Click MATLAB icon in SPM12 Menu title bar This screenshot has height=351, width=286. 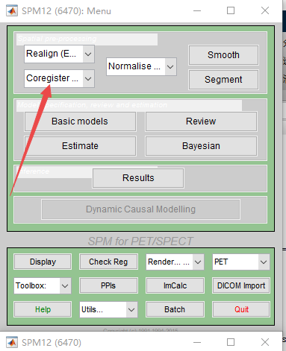(12, 10)
